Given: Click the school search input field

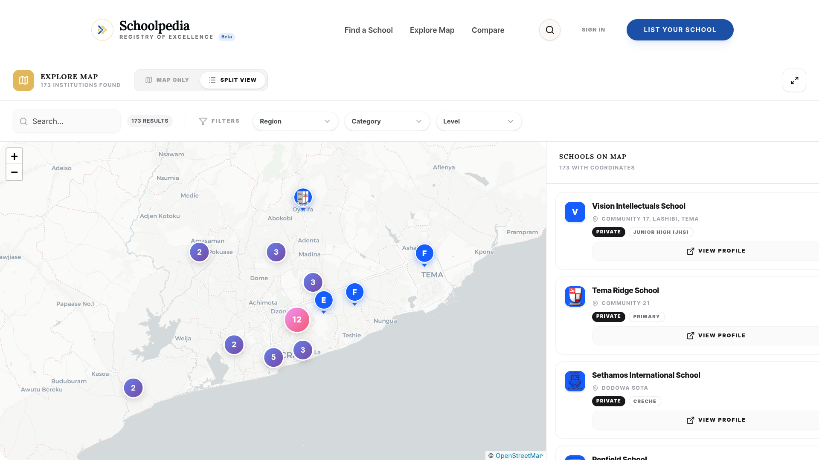Looking at the screenshot, I should 67,121.
